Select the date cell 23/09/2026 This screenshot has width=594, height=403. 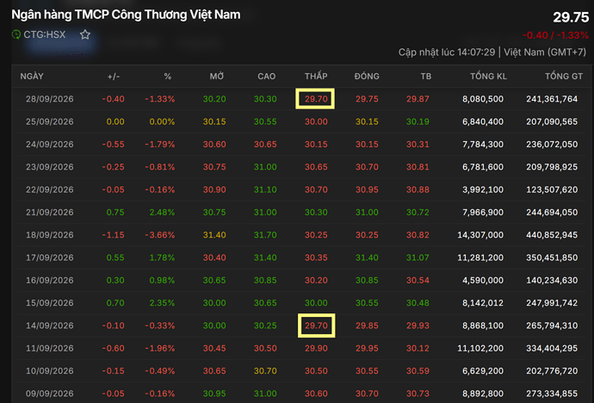tap(50, 167)
